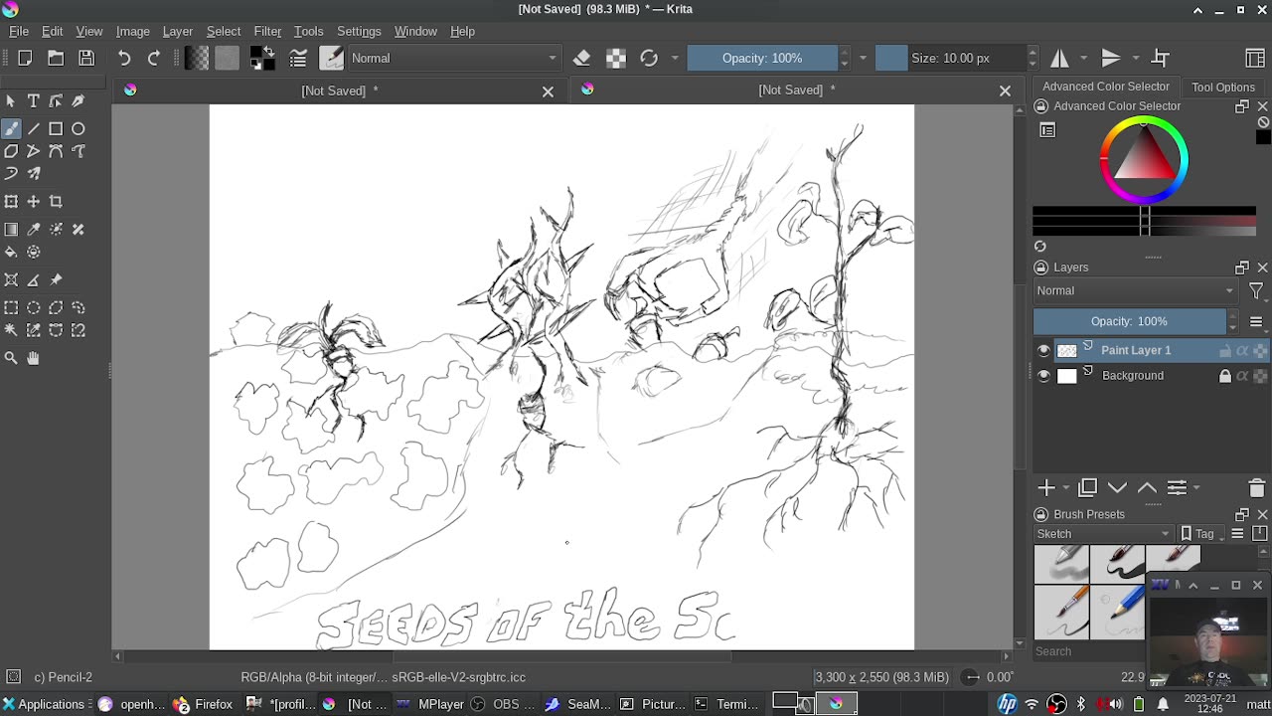1272x716 pixels.
Task: Select the Crop tool
Action: tap(56, 201)
